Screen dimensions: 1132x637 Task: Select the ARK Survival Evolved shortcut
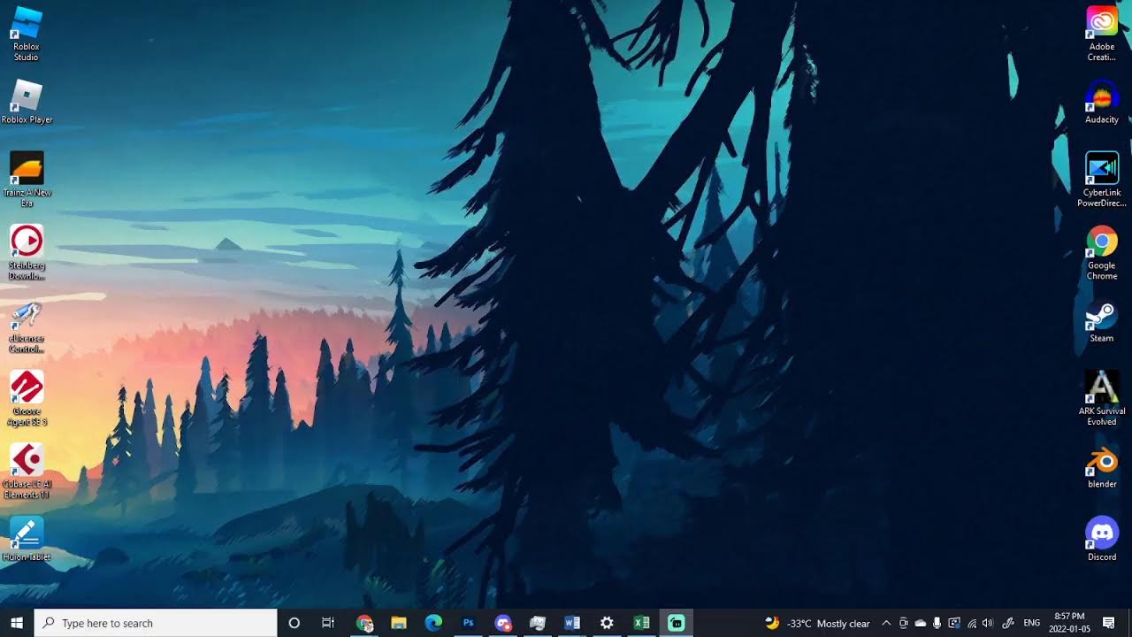[1102, 398]
